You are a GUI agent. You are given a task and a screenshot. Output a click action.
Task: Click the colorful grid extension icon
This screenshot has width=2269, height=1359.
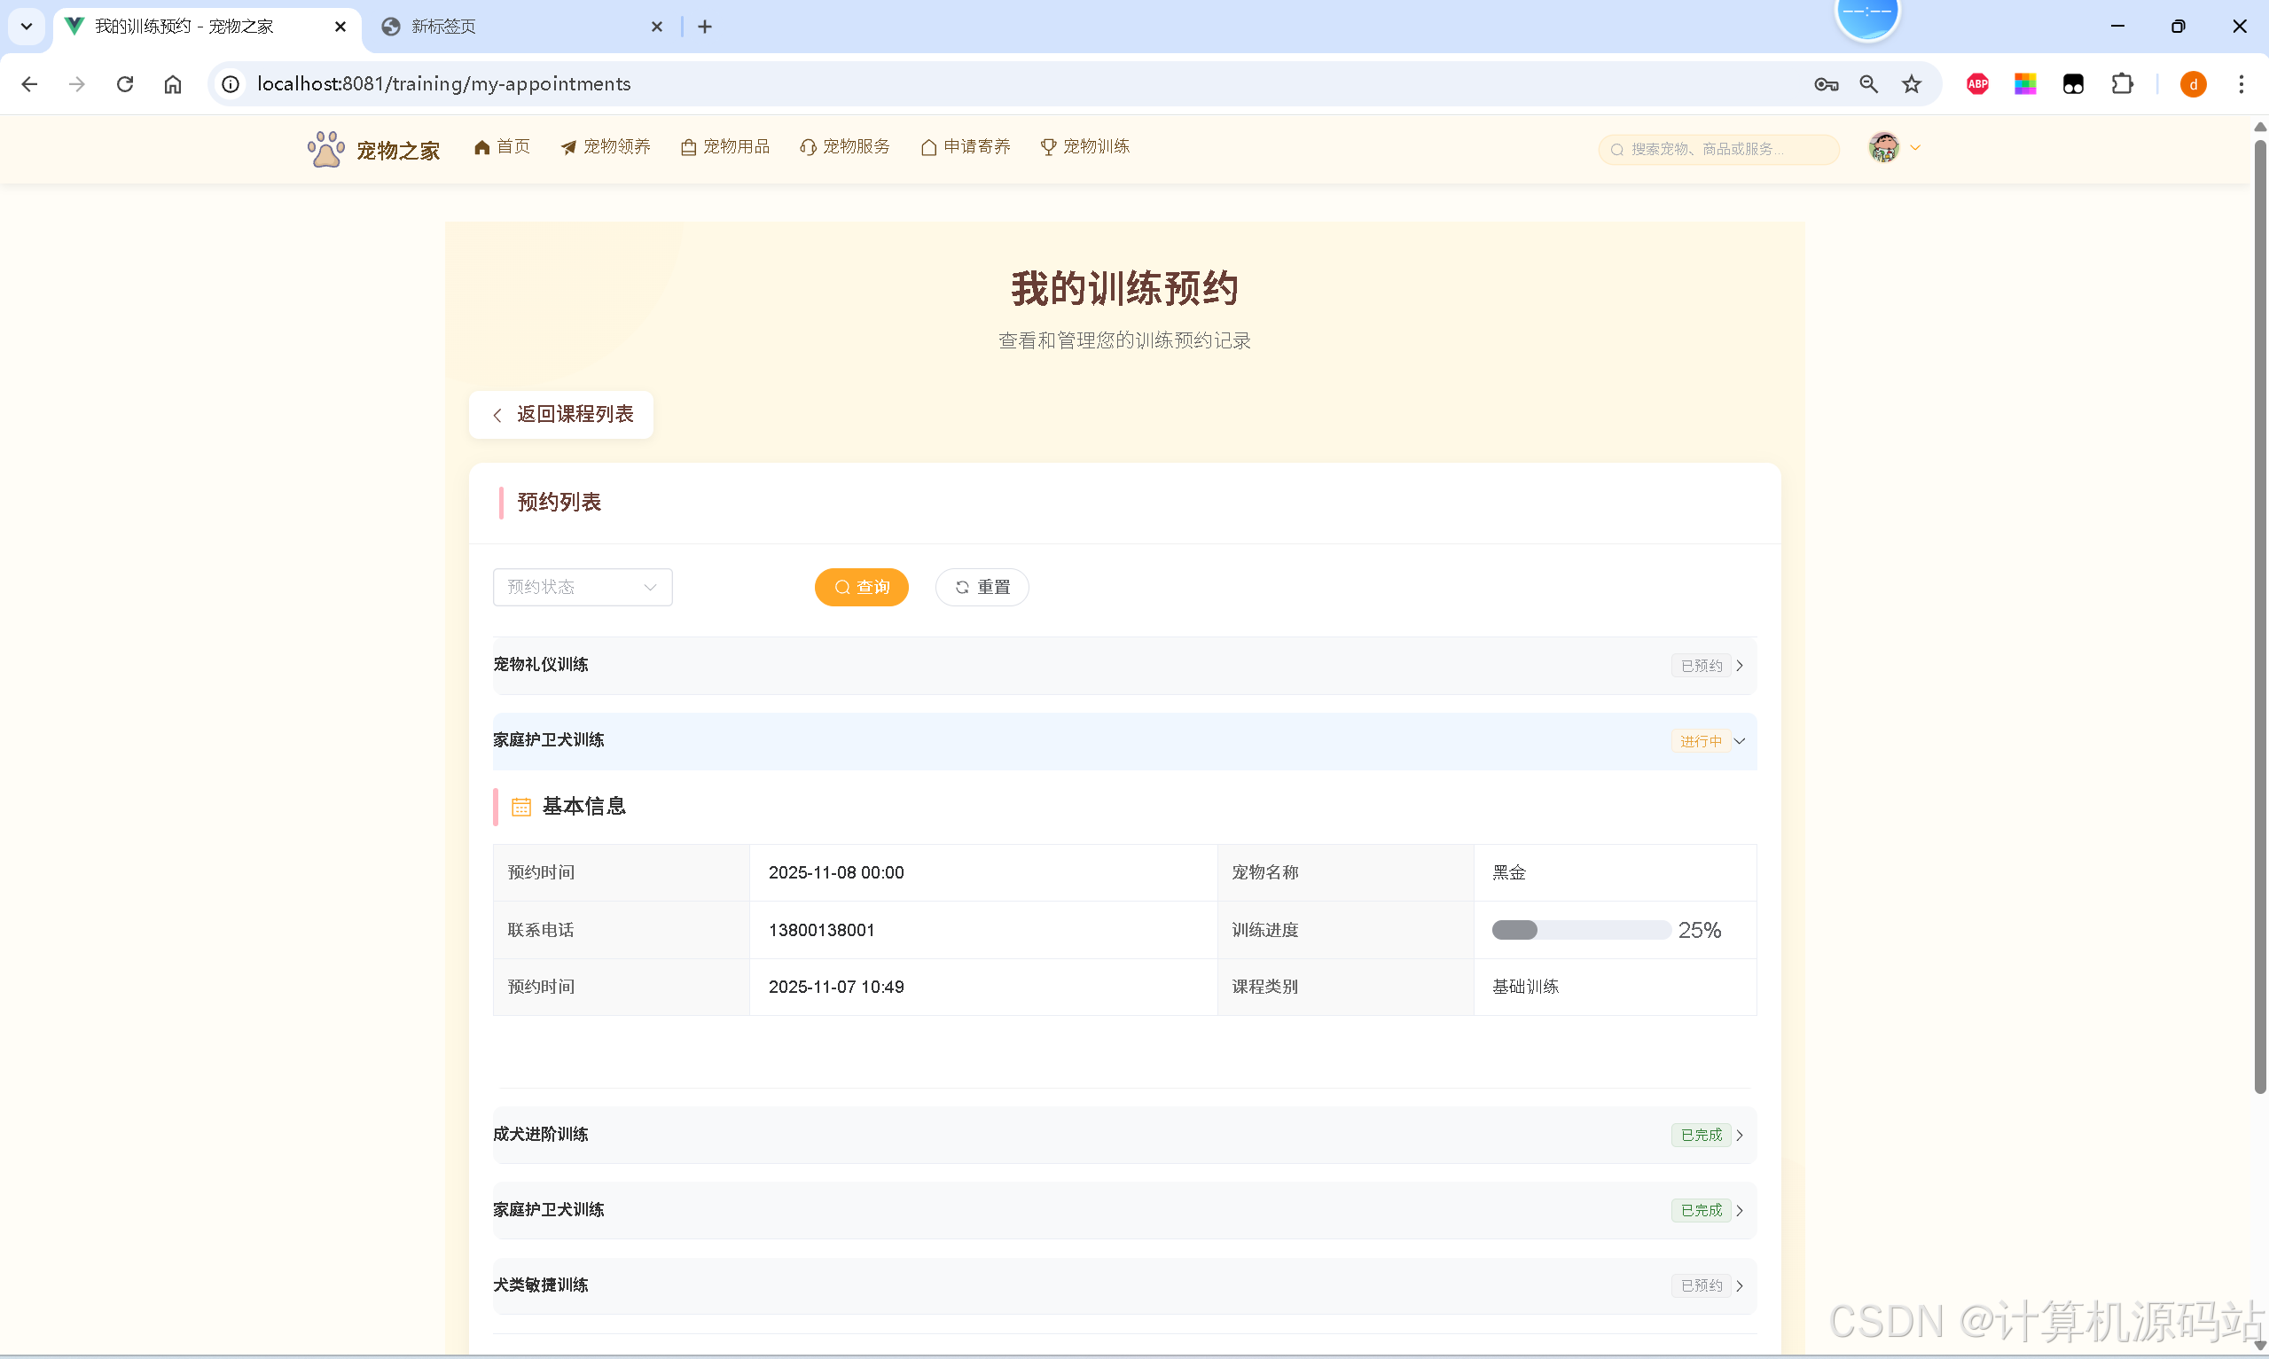2025,84
